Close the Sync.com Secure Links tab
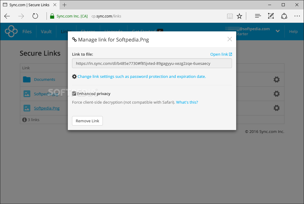304x204 pixels. point(55,5)
